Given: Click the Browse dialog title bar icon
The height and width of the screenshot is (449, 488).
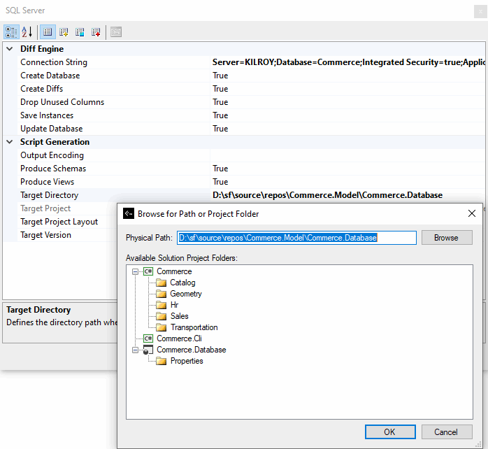Looking at the screenshot, I should pyautogui.click(x=129, y=214).
